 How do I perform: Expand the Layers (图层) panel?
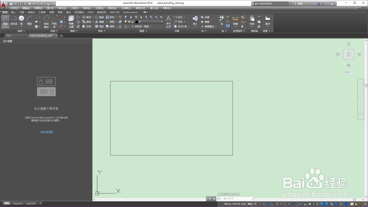coord(143,31)
